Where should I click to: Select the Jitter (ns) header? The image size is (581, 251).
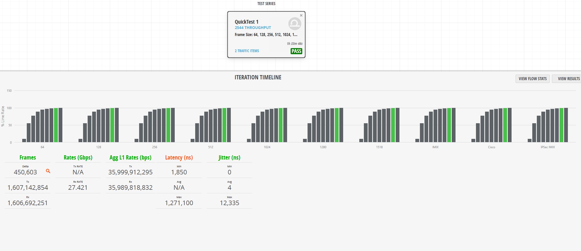point(229,158)
